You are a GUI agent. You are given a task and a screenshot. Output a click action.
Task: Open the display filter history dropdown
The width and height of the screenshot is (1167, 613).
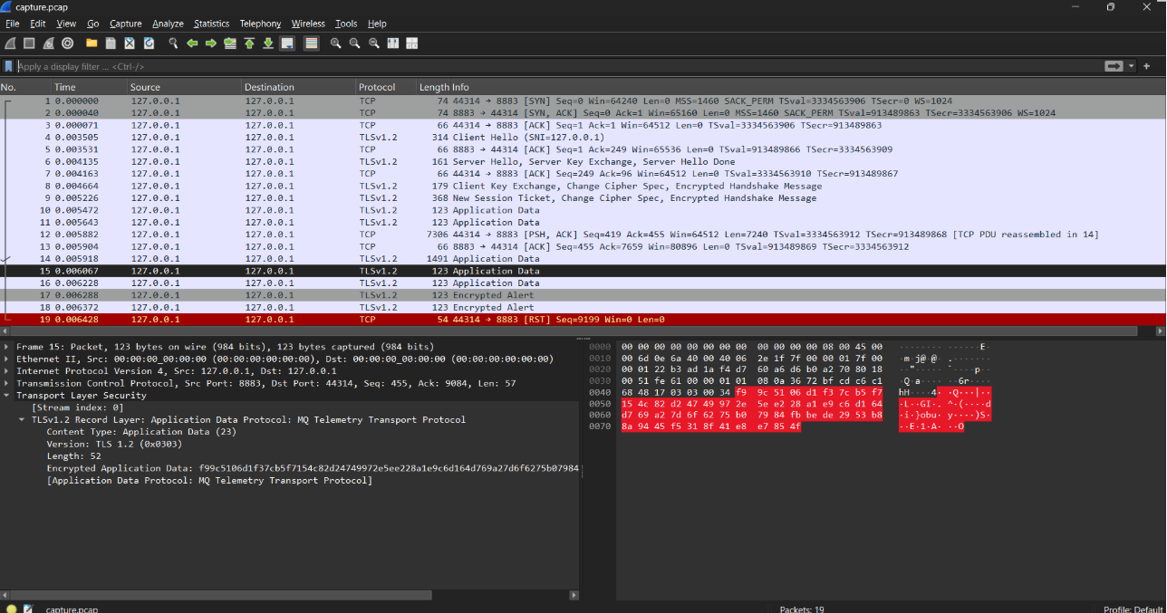(x=1132, y=66)
